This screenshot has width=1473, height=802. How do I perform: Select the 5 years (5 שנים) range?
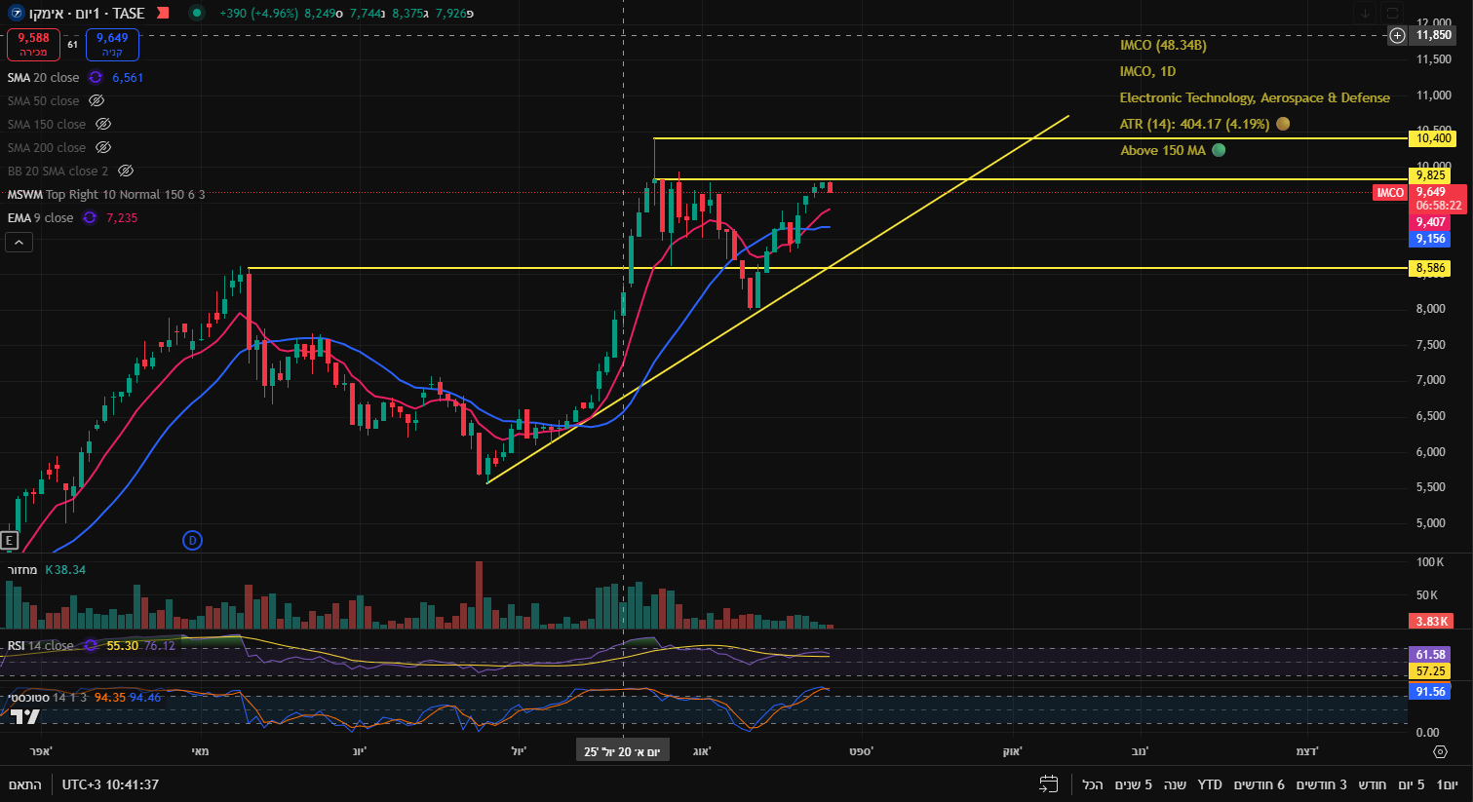pos(1134,784)
